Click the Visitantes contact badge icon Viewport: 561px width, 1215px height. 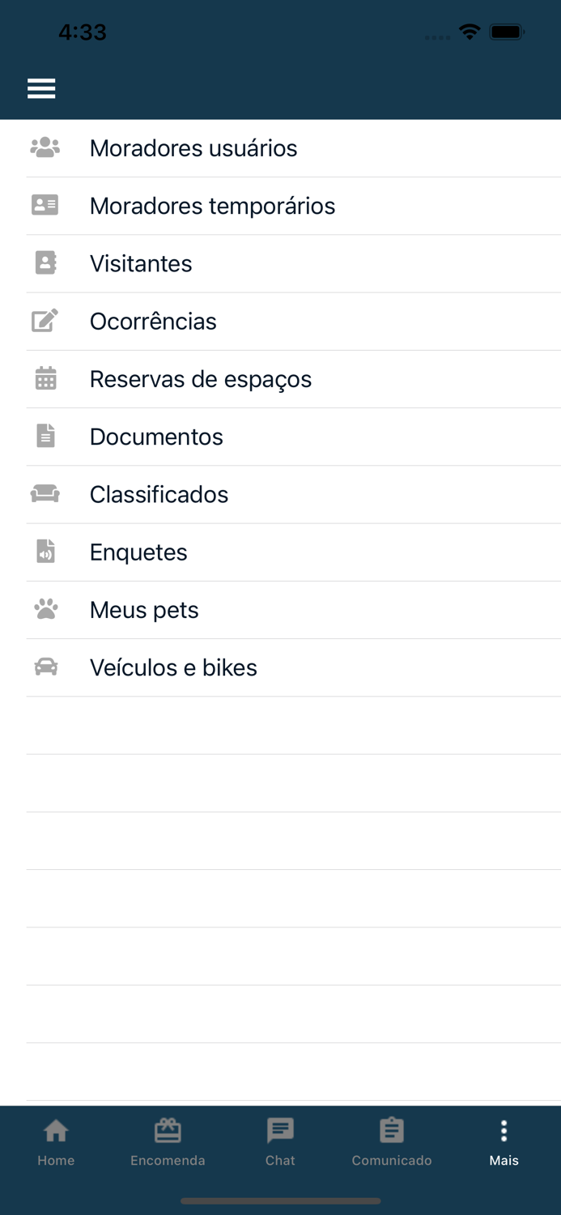45,263
